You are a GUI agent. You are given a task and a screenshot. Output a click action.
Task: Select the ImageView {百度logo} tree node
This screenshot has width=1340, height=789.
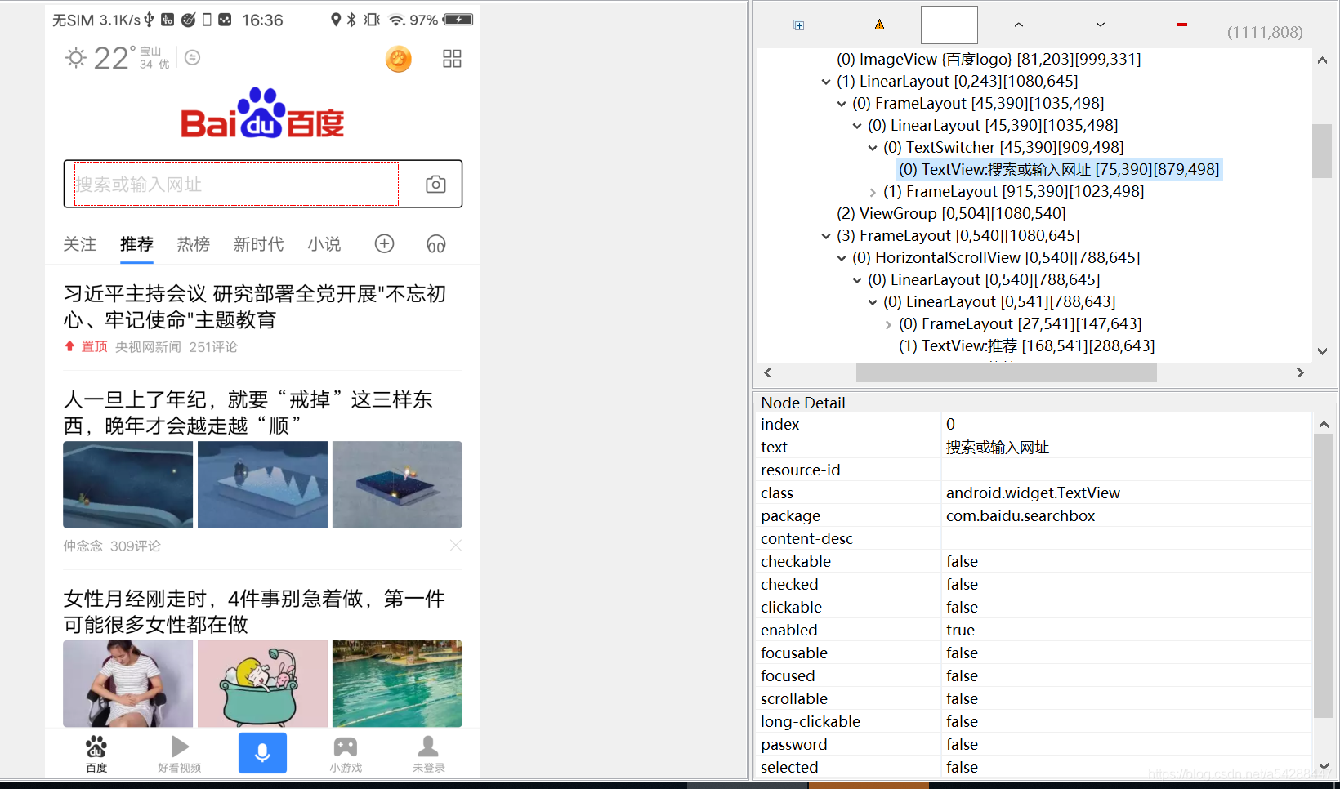point(989,59)
